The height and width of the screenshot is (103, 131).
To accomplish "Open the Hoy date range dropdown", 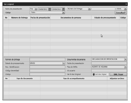I will point(36,9).
